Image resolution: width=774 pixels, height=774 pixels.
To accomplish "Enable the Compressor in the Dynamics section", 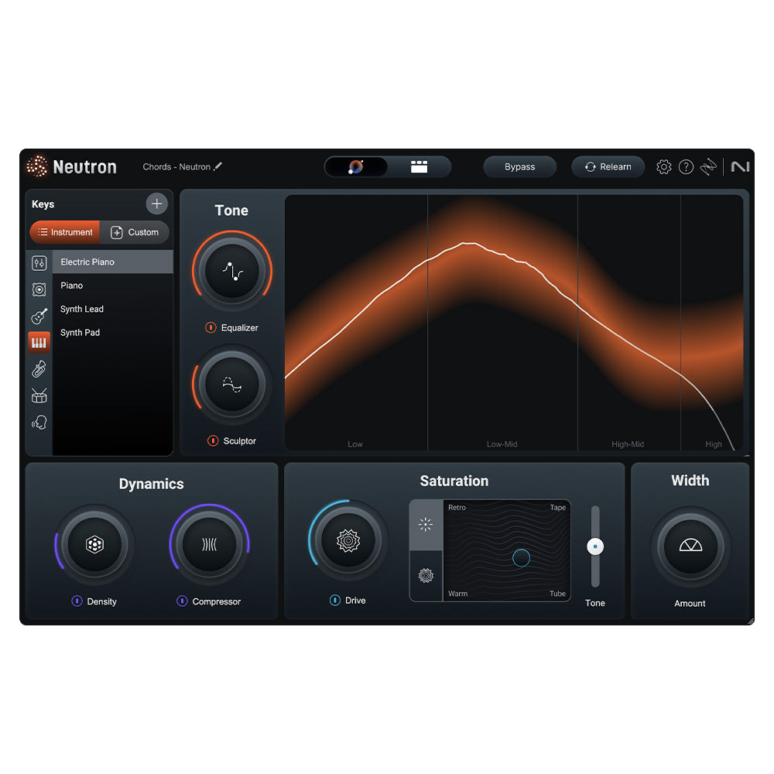I will pyautogui.click(x=183, y=601).
